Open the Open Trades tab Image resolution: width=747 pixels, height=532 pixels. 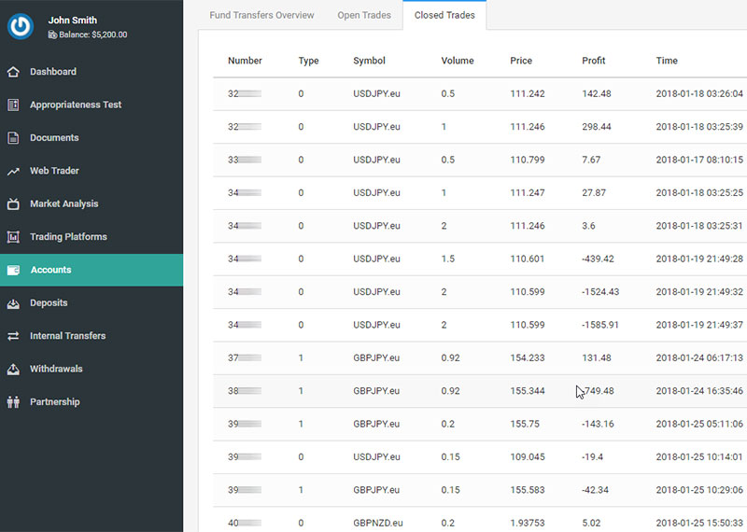(x=363, y=15)
